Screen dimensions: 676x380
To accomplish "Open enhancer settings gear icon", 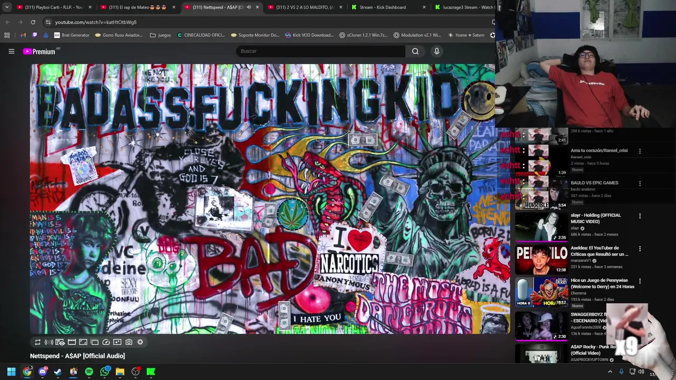I will point(140,342).
